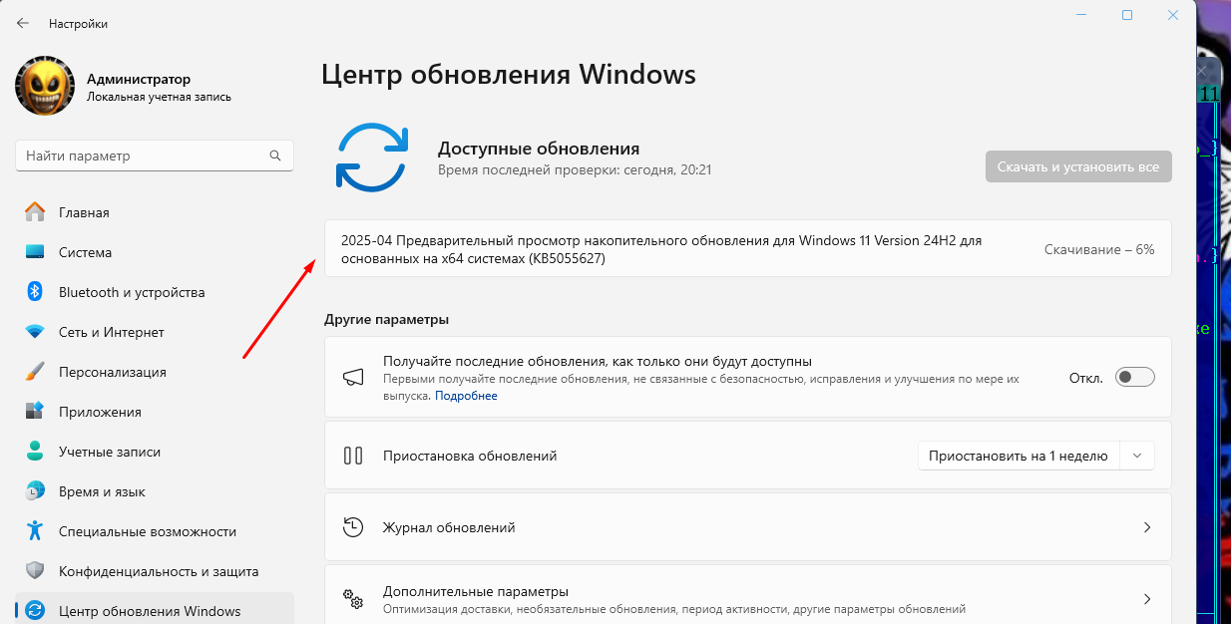Click the megaphone icon for latest updates
The image size is (1231, 624).
point(353,377)
